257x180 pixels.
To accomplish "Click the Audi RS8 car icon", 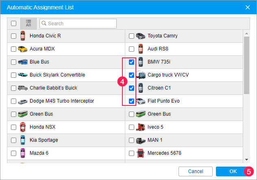I will 140,49.
